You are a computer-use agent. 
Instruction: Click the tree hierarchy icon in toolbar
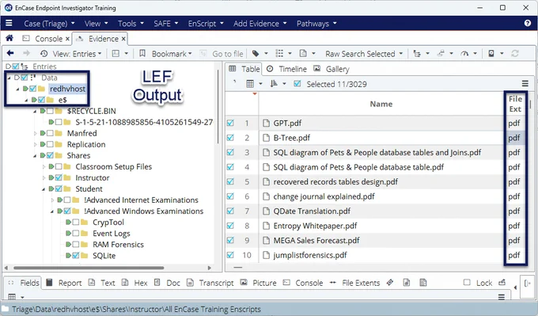pos(417,54)
